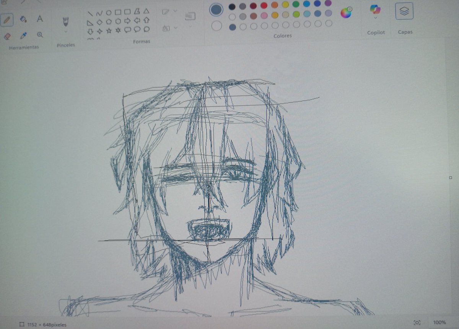Viewport: 459px width, 329px height.
Task: Pick the black color swatch
Action: [x=232, y=6]
